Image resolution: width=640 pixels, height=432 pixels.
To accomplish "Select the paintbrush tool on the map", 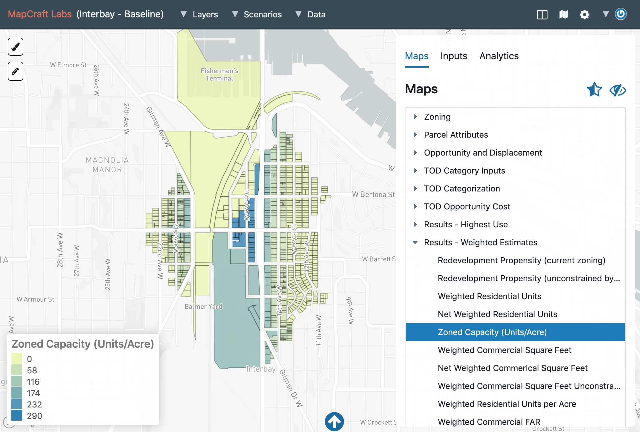I will [16, 47].
